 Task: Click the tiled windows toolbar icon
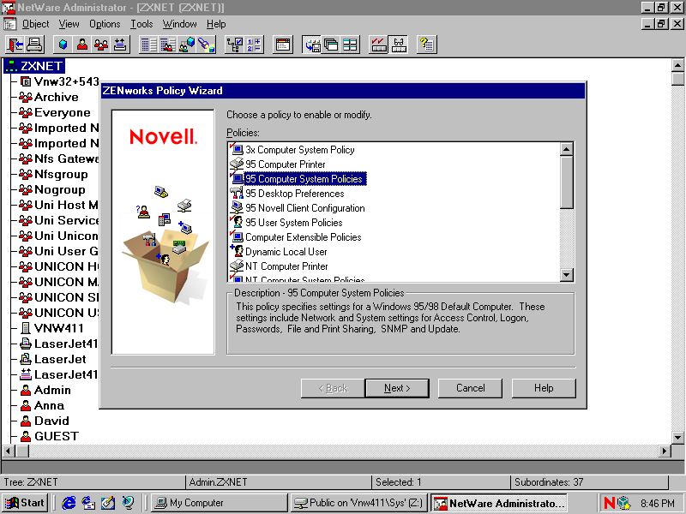[x=350, y=45]
